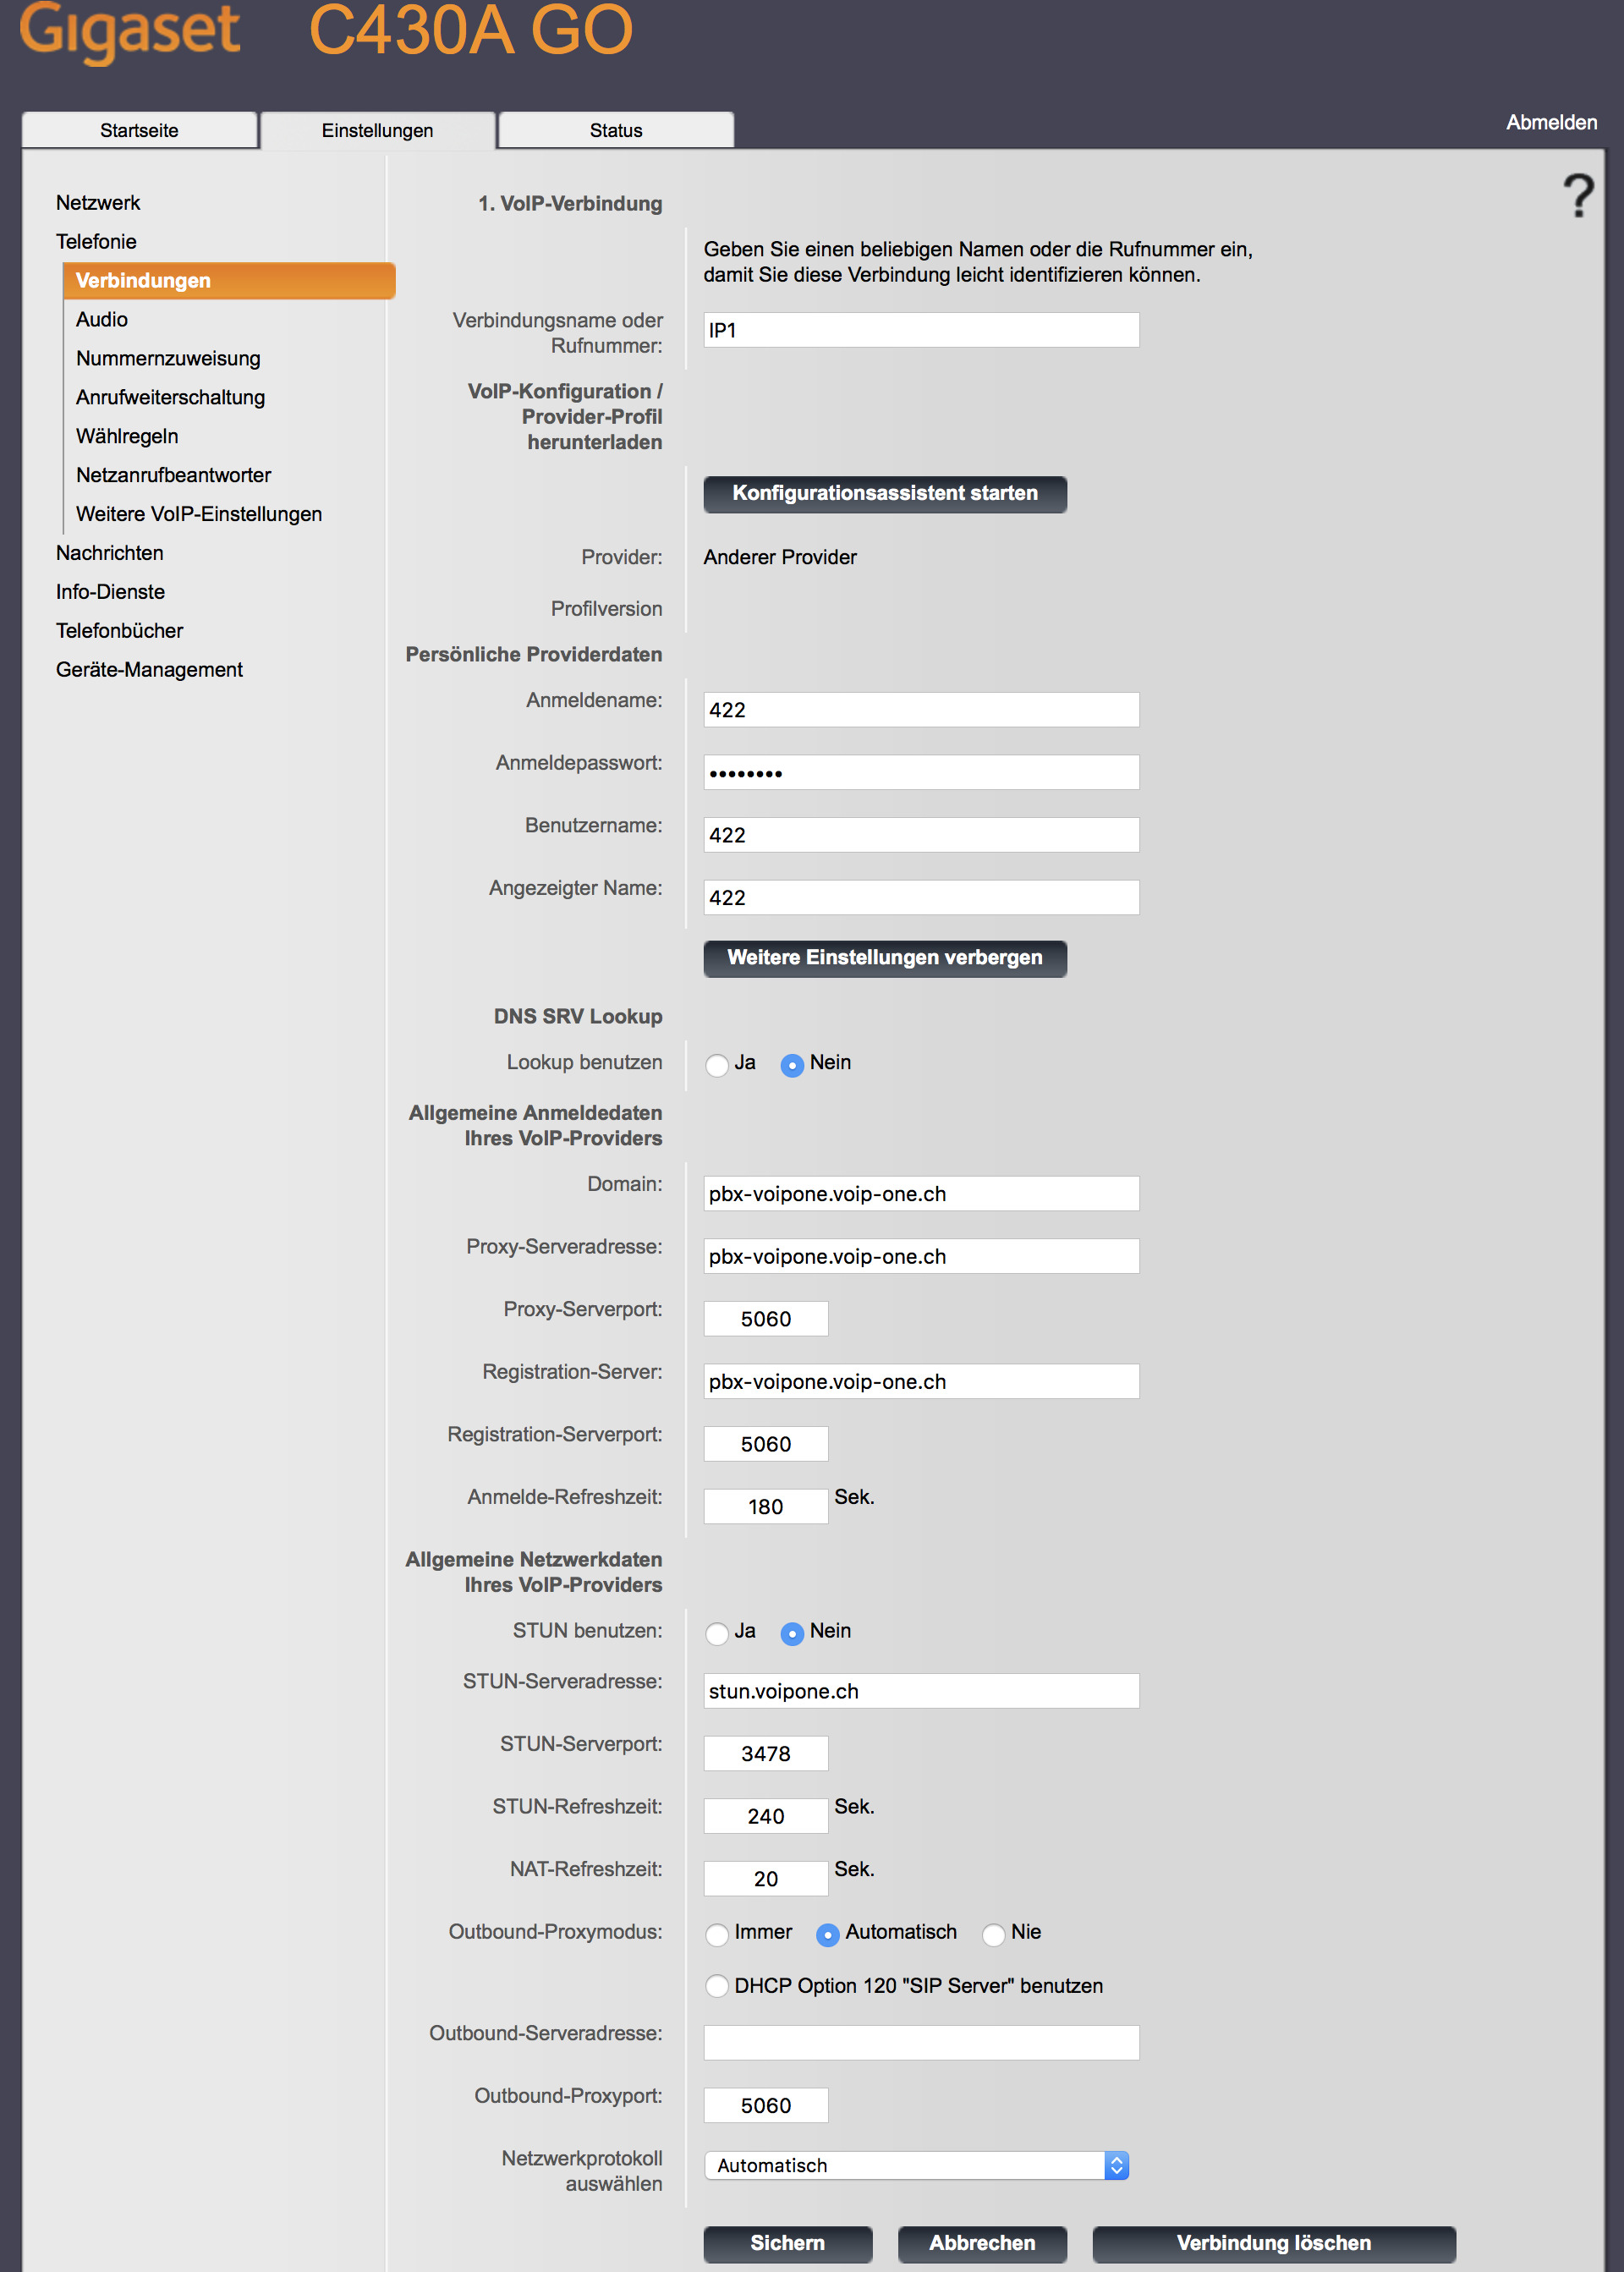The image size is (1624, 2272).
Task: Open Wählregeln in the sidebar
Action: (x=127, y=437)
